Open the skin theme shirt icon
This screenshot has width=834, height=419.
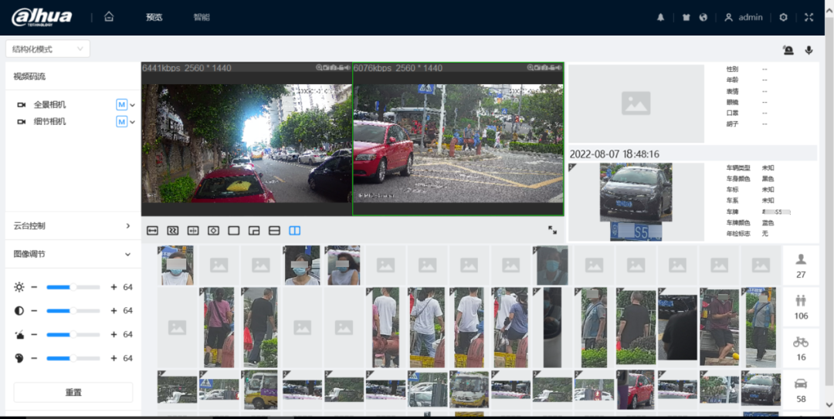pyautogui.click(x=683, y=18)
